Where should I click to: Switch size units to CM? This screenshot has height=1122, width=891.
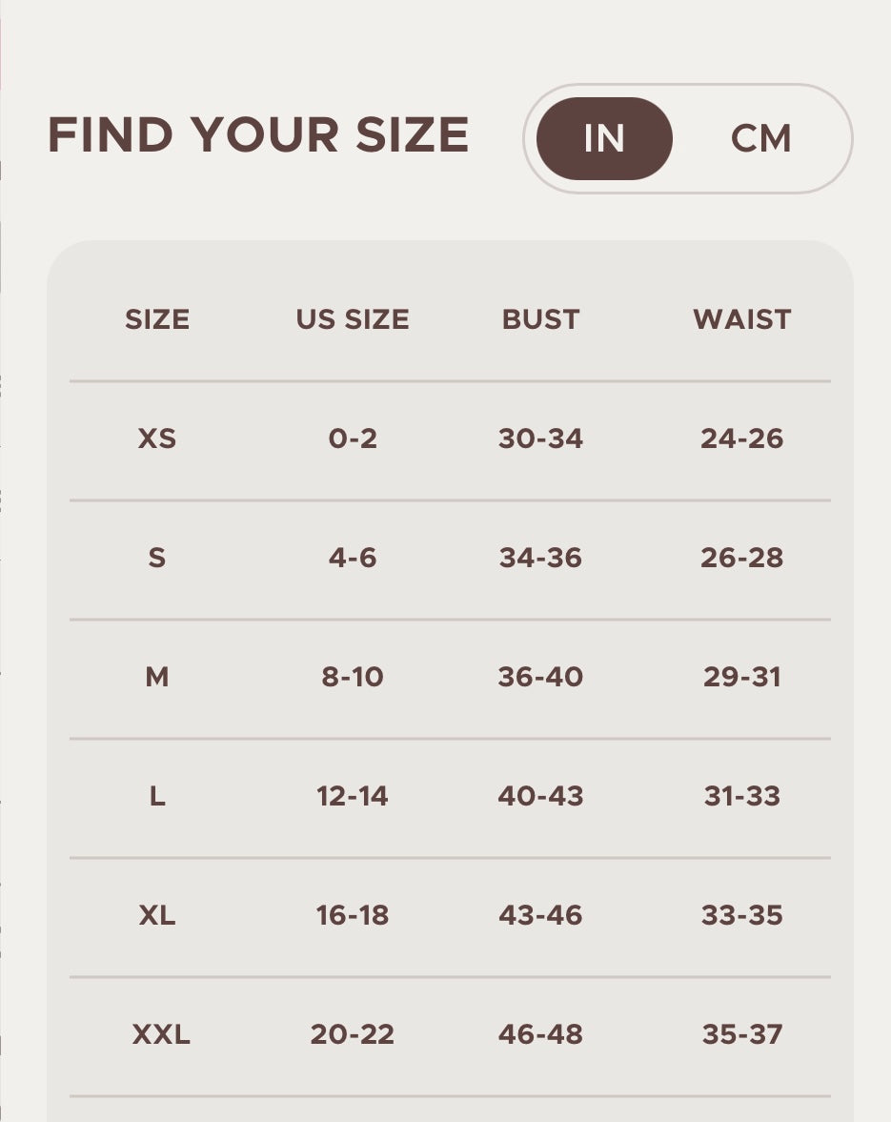[x=760, y=139]
